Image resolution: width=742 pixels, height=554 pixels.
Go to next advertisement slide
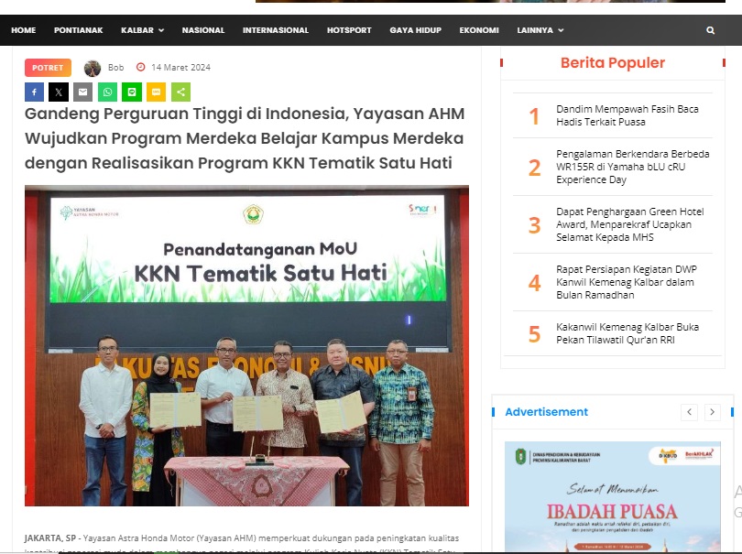pos(712,412)
